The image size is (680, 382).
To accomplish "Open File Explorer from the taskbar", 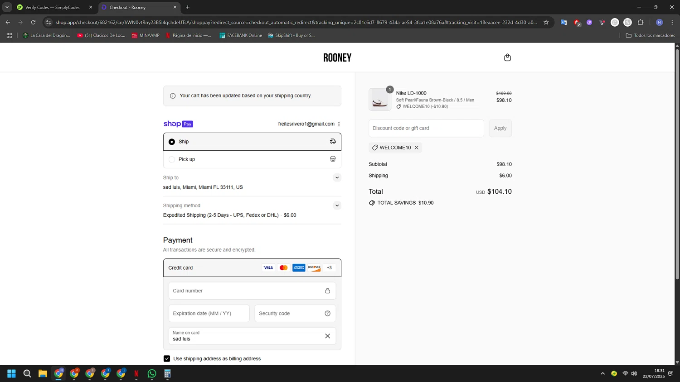I will pos(43,373).
